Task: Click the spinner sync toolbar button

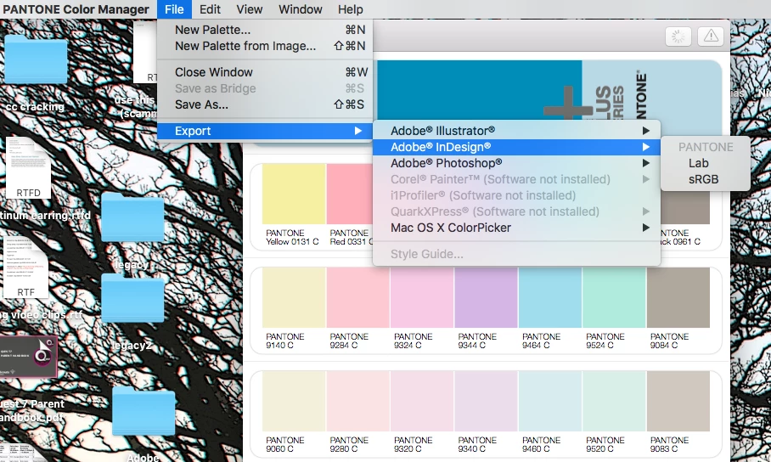Action: (x=678, y=36)
